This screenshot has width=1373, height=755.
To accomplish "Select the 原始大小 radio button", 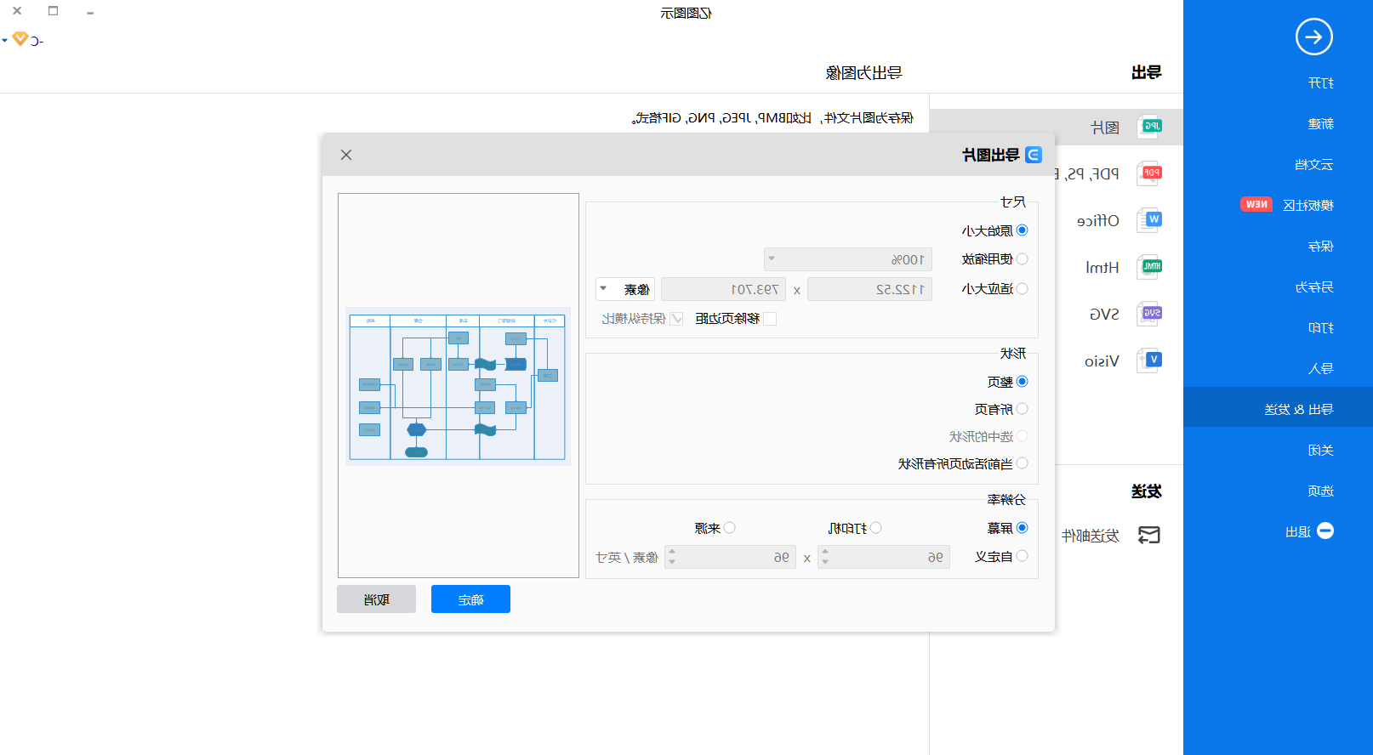I will pyautogui.click(x=1022, y=230).
